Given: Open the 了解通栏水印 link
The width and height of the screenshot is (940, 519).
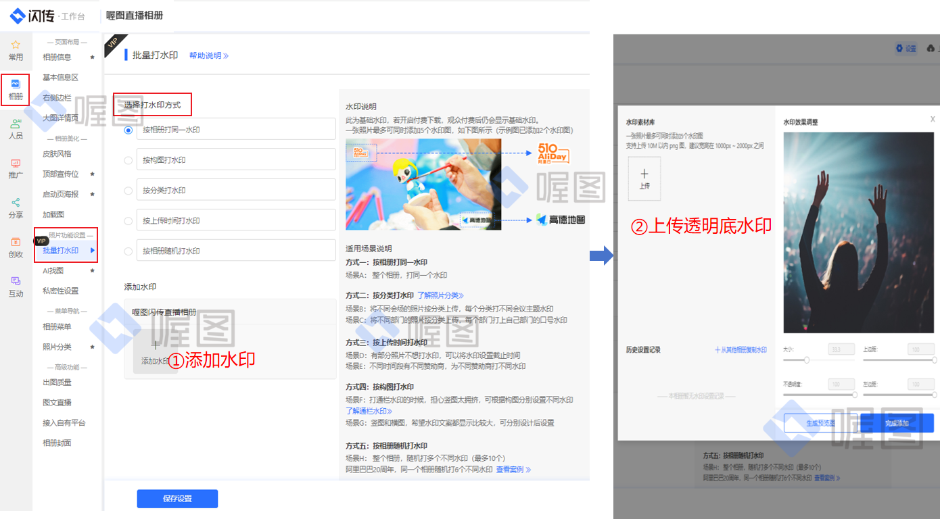Looking at the screenshot, I should click(x=369, y=411).
